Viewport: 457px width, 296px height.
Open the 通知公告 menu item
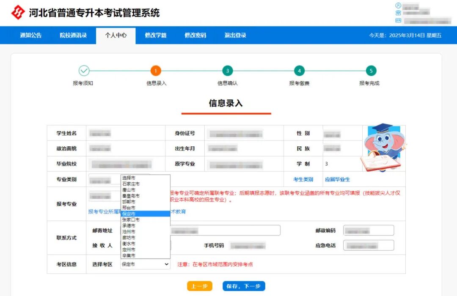31,36
